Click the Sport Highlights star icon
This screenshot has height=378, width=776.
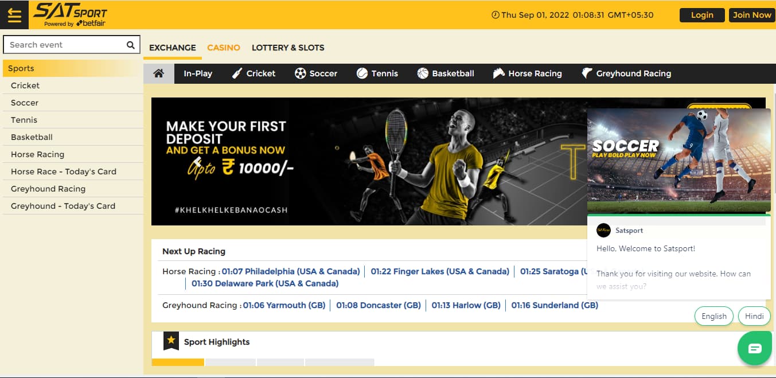(x=171, y=341)
